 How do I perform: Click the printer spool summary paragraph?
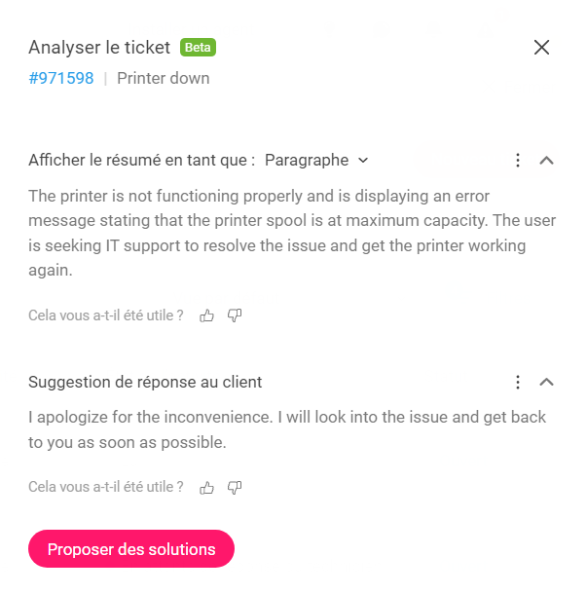pyautogui.click(x=292, y=233)
